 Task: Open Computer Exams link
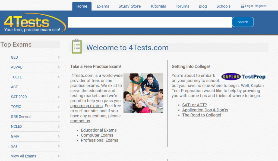tap(97, 135)
